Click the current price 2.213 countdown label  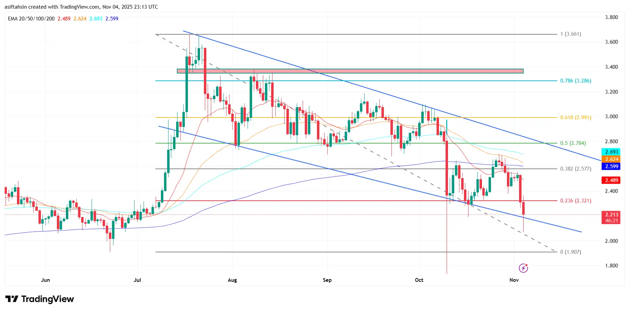[x=612, y=217]
